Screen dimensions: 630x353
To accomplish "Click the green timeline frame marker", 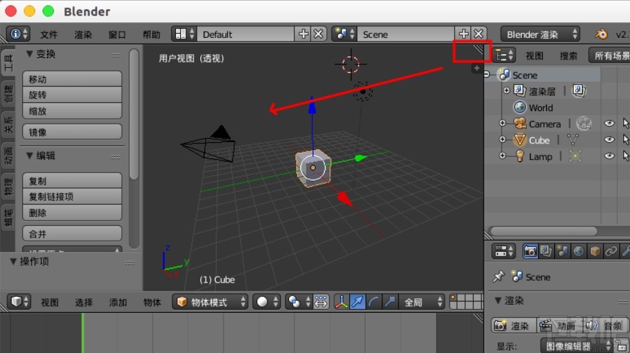I will tap(83, 333).
